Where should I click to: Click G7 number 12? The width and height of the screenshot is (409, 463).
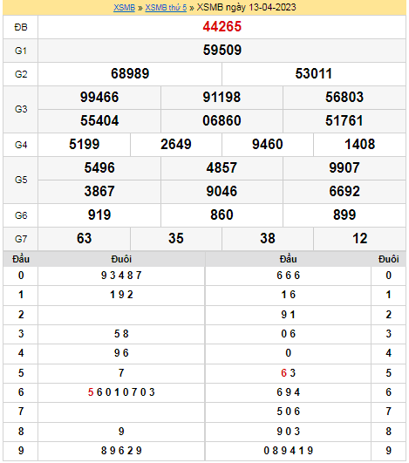pyautogui.click(x=359, y=239)
